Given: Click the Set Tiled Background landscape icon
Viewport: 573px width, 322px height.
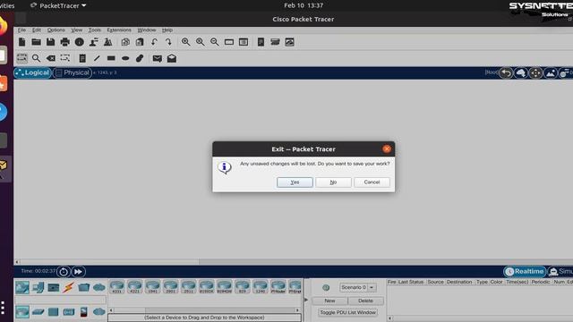Looking at the screenshot, I should [x=551, y=73].
